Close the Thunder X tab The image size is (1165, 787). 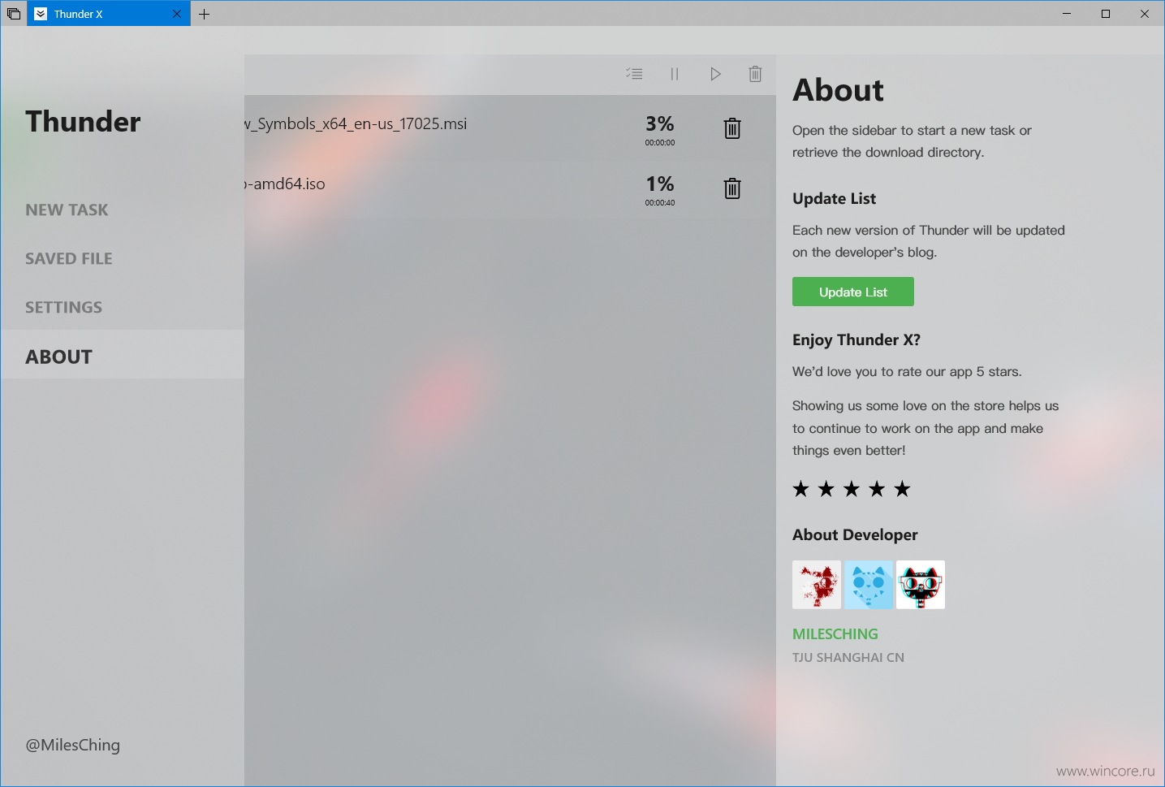177,14
